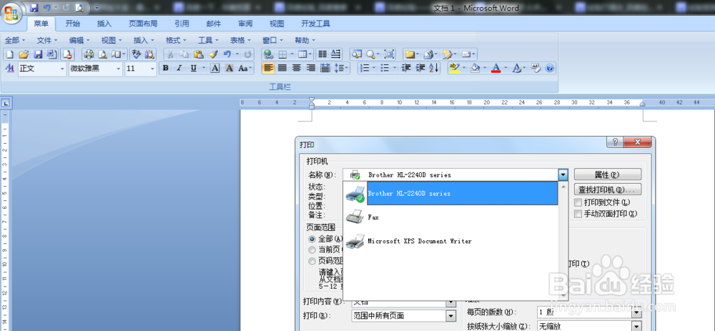
Task: Click the Paste clipboard icon
Action: [198, 55]
